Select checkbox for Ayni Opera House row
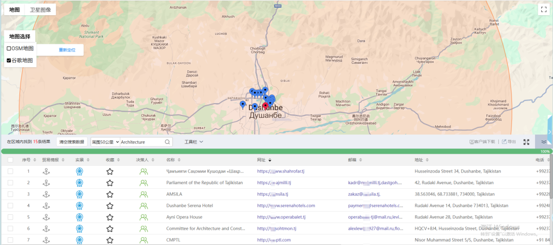The image size is (553, 245). 10,217
